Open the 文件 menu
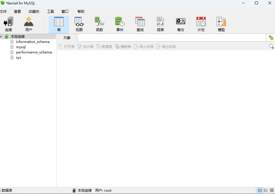 coord(3,12)
